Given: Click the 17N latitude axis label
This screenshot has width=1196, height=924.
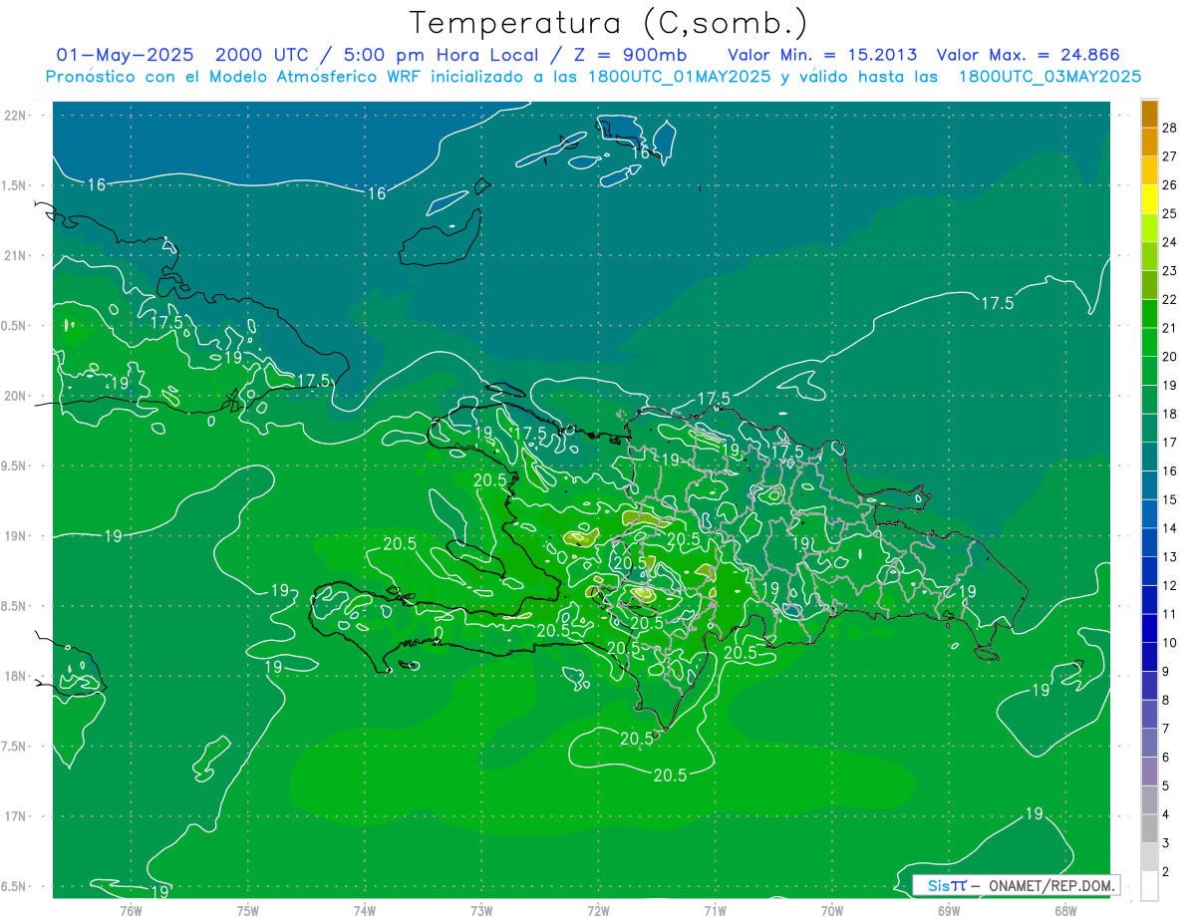Looking at the screenshot, I should (x=16, y=816).
